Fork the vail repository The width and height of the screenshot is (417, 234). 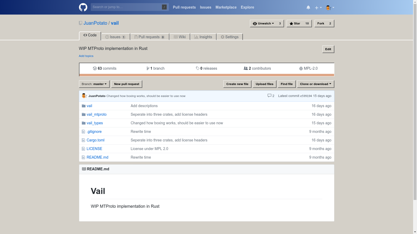pos(321,23)
